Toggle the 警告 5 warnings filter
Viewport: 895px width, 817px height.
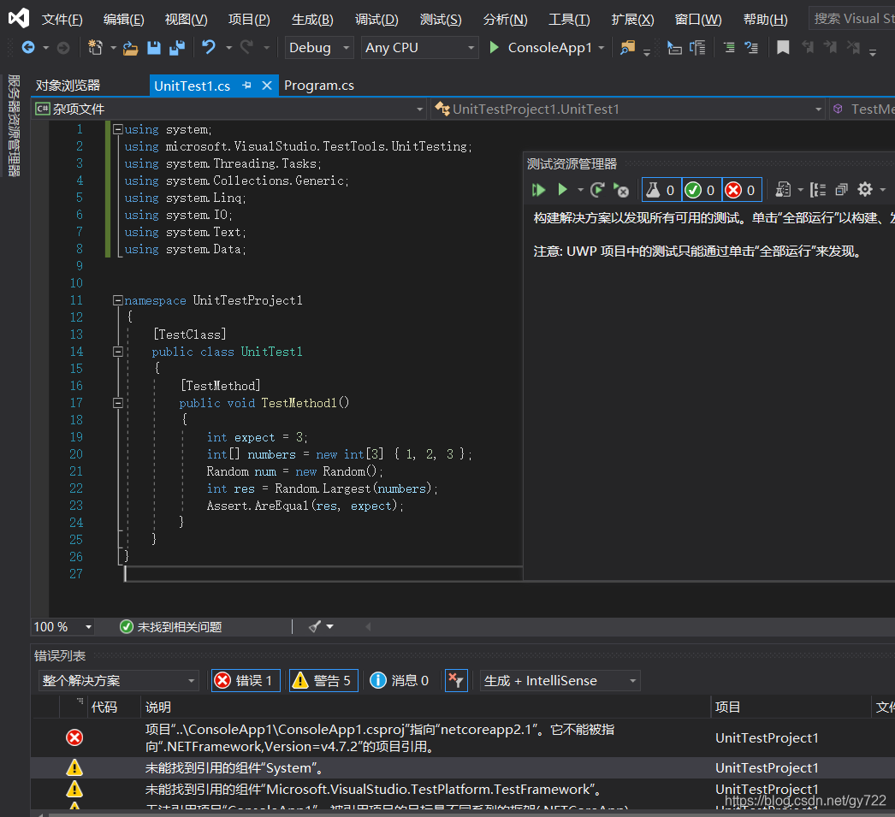[323, 680]
